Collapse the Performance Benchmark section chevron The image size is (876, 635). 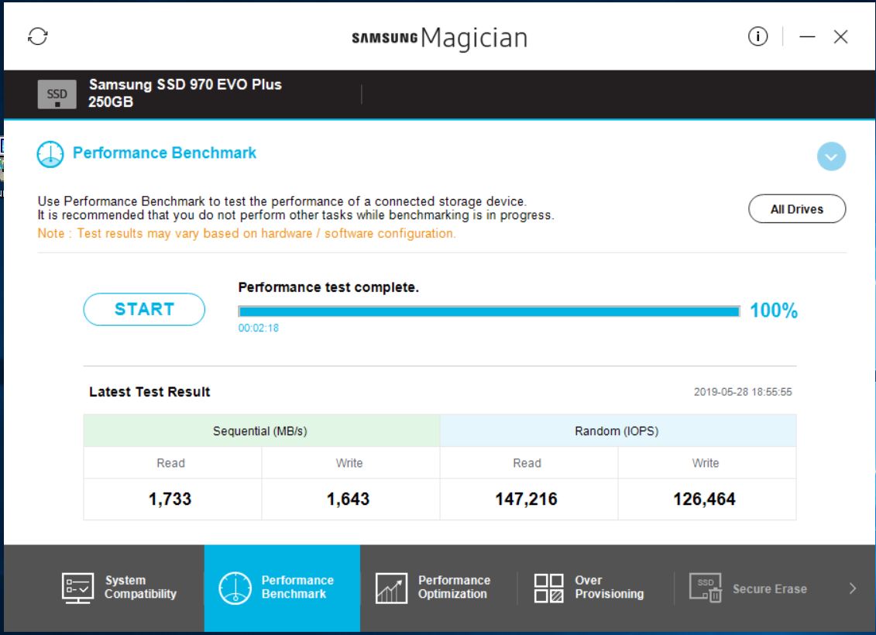(831, 156)
